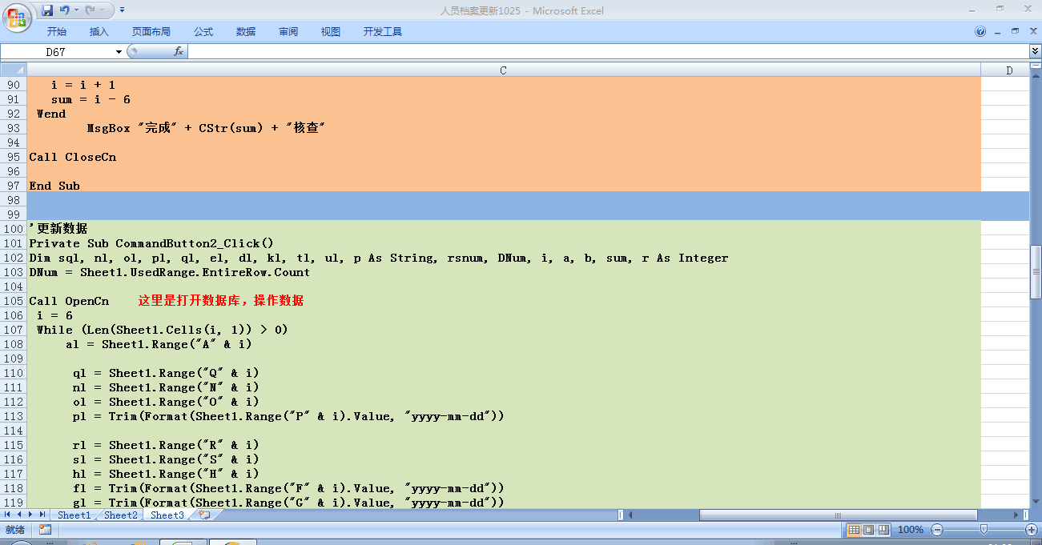The width and height of the screenshot is (1042, 545).
Task: Minimize the workbook window in ribbon
Action: click(x=998, y=32)
